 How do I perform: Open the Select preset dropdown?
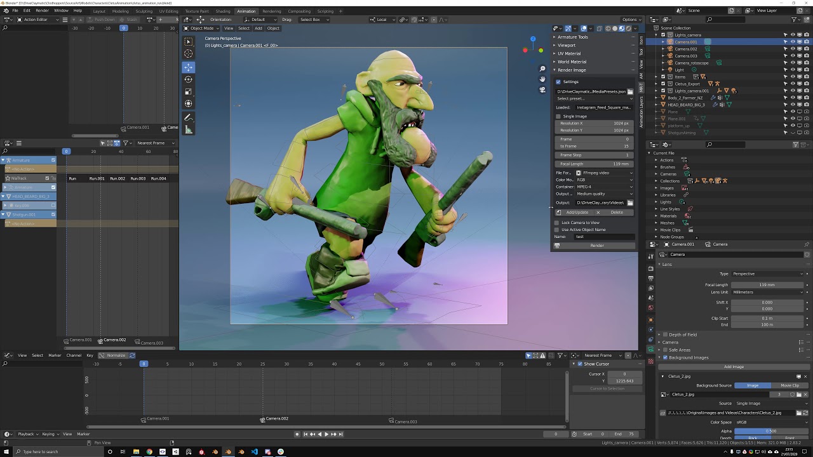click(x=595, y=98)
